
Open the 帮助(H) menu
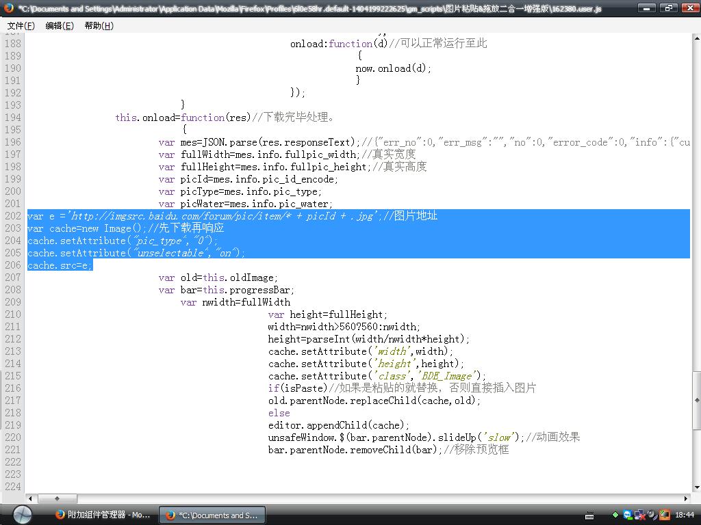99,26
